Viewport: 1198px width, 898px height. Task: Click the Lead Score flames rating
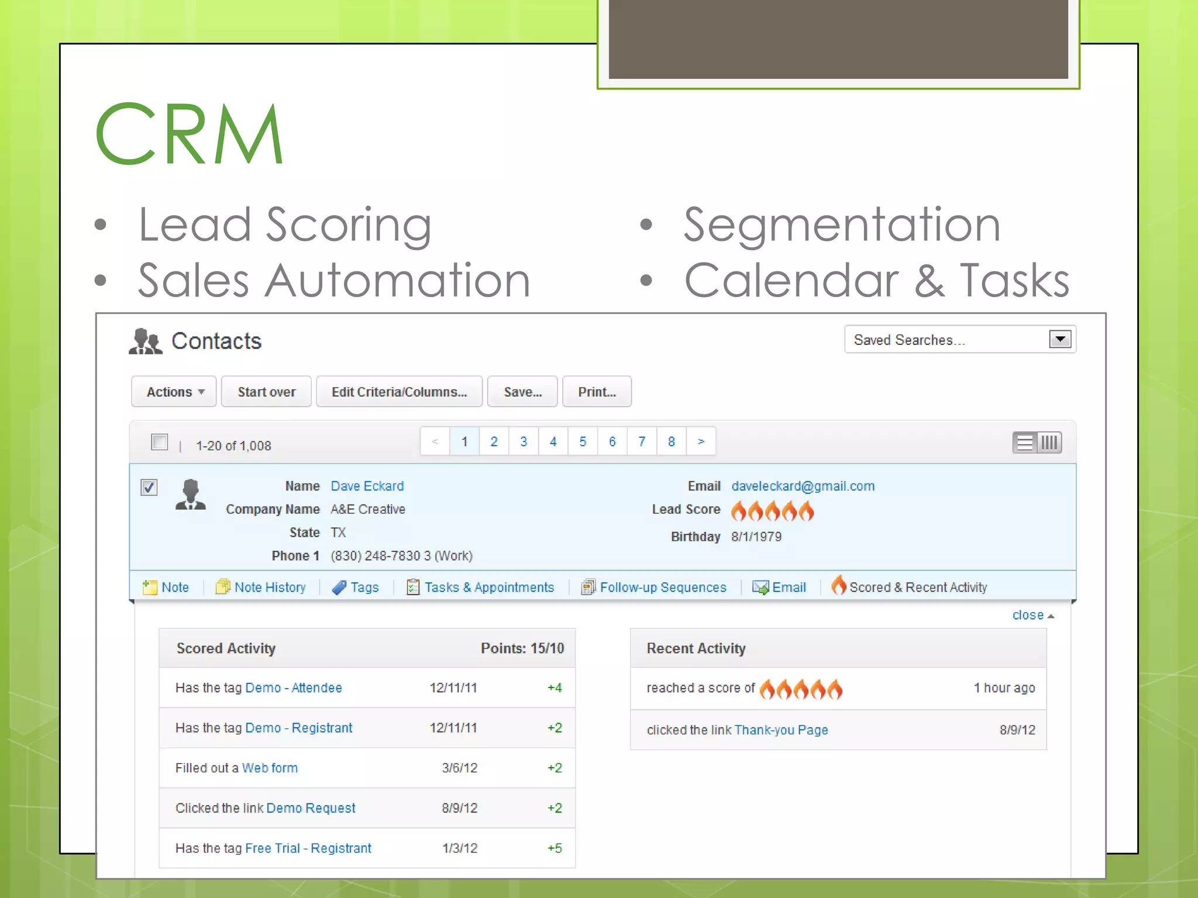(772, 510)
